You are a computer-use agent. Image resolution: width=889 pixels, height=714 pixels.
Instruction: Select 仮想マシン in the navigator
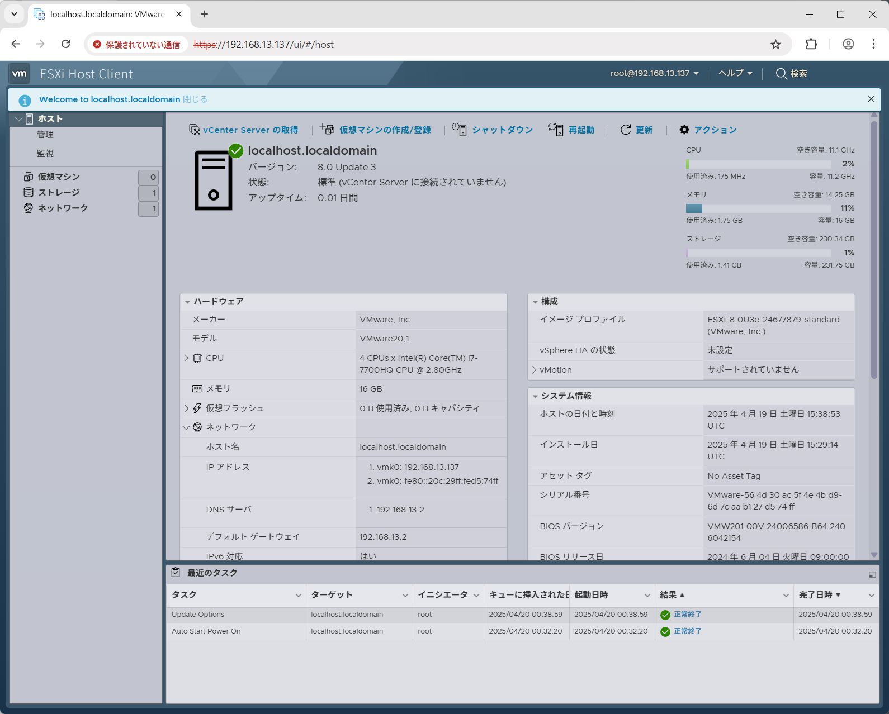pyautogui.click(x=59, y=177)
